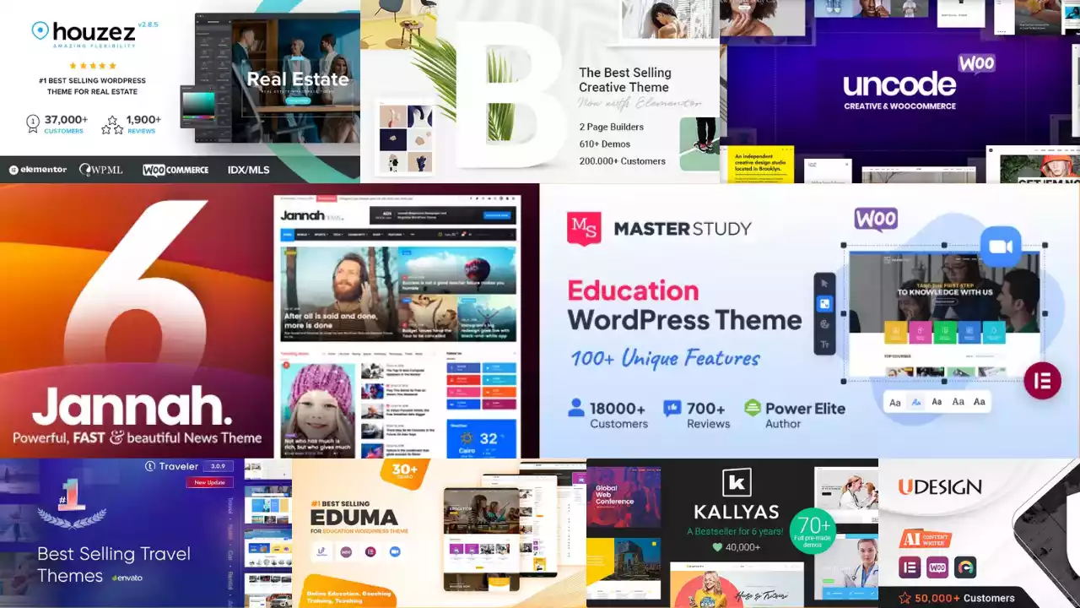The image size is (1080, 608).
Task: Click the New Update badge under Traveler
Action: [210, 482]
